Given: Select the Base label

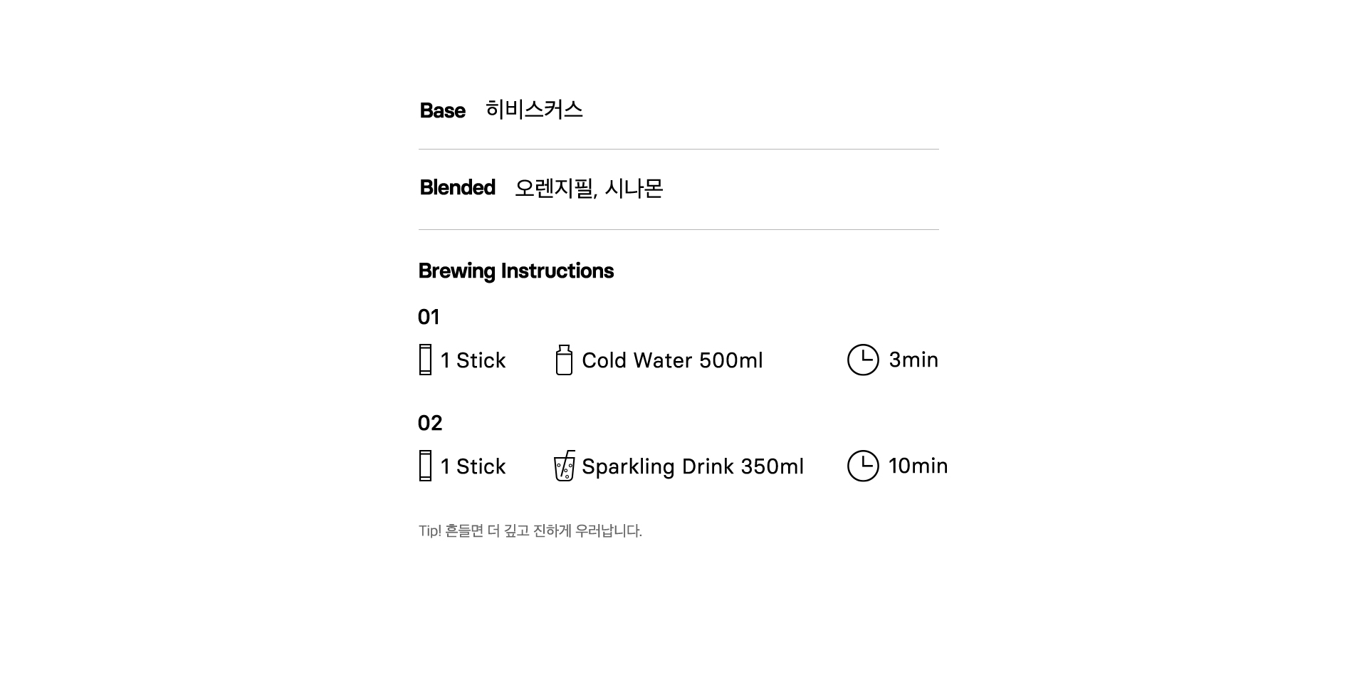Looking at the screenshot, I should point(442,110).
